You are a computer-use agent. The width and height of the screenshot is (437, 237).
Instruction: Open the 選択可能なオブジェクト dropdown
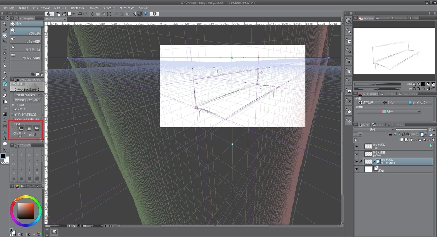tap(27, 100)
